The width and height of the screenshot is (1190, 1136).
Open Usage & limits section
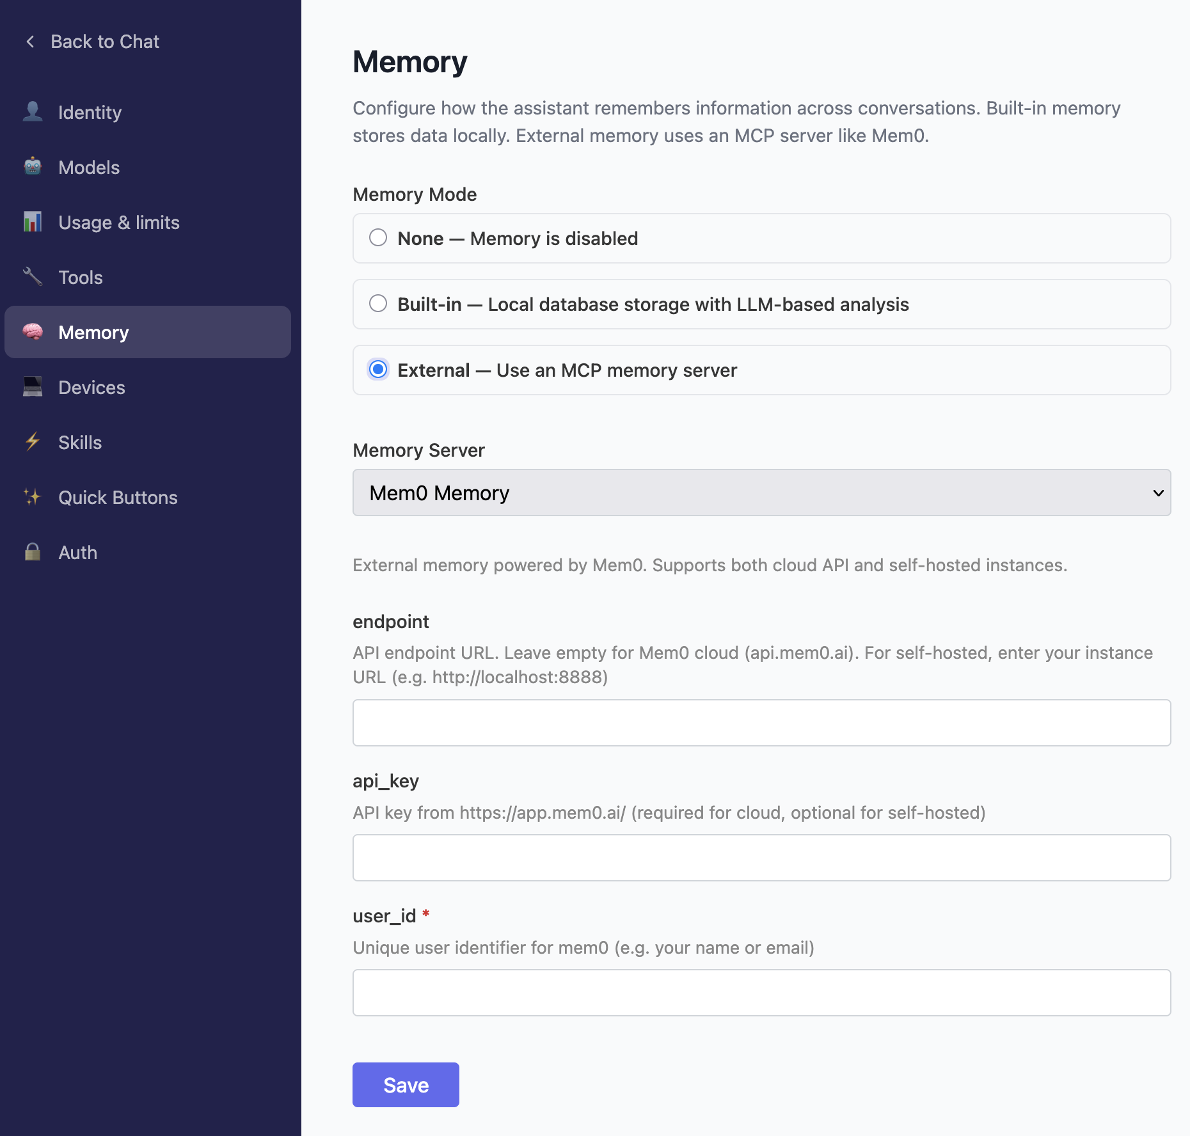click(148, 222)
